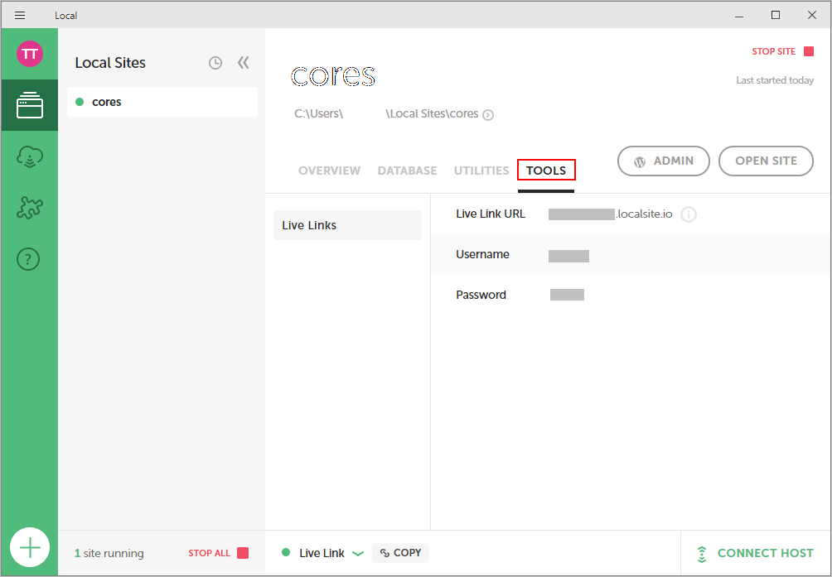The image size is (832, 577).
Task: Click the Stop All button
Action: (x=219, y=553)
